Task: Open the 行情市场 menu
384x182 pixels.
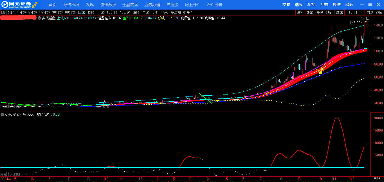Action: (x=71, y=5)
